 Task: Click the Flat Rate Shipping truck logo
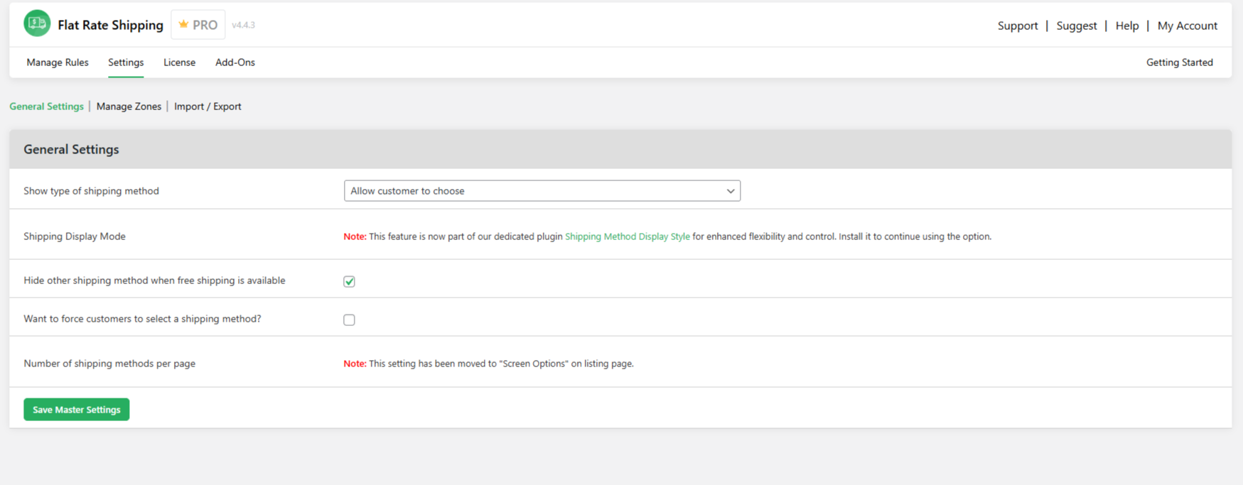point(37,23)
